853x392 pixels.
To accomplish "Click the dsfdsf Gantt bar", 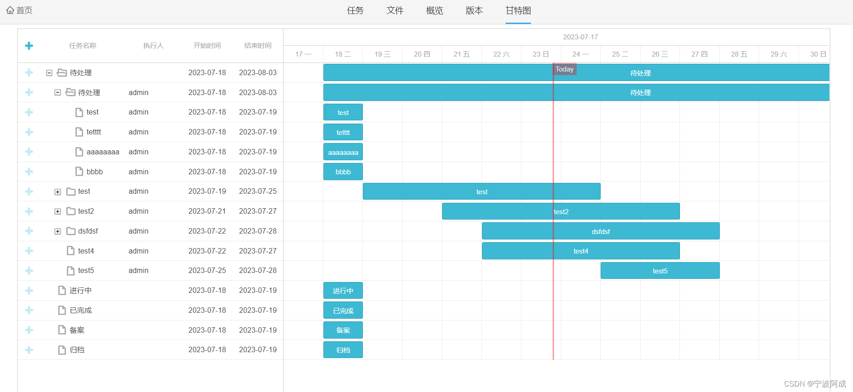I will click(601, 231).
